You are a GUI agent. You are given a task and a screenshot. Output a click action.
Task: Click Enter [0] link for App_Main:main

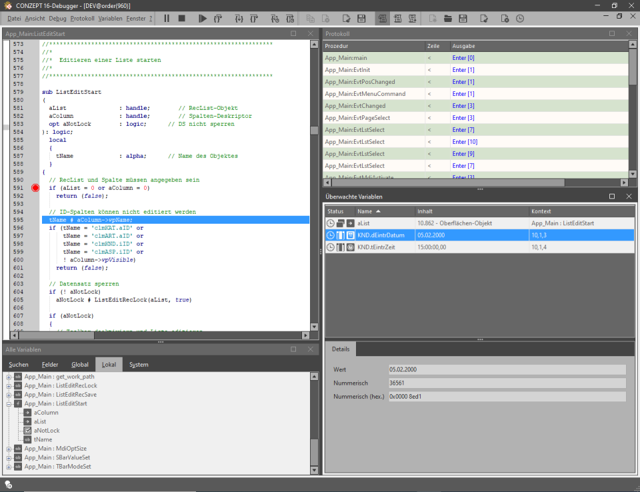(463, 58)
